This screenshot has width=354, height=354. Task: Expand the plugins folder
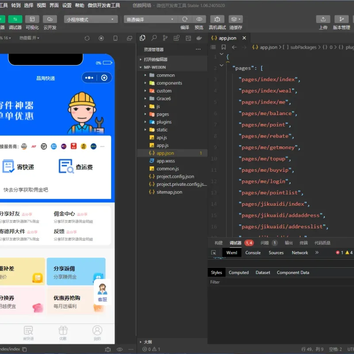(172, 122)
